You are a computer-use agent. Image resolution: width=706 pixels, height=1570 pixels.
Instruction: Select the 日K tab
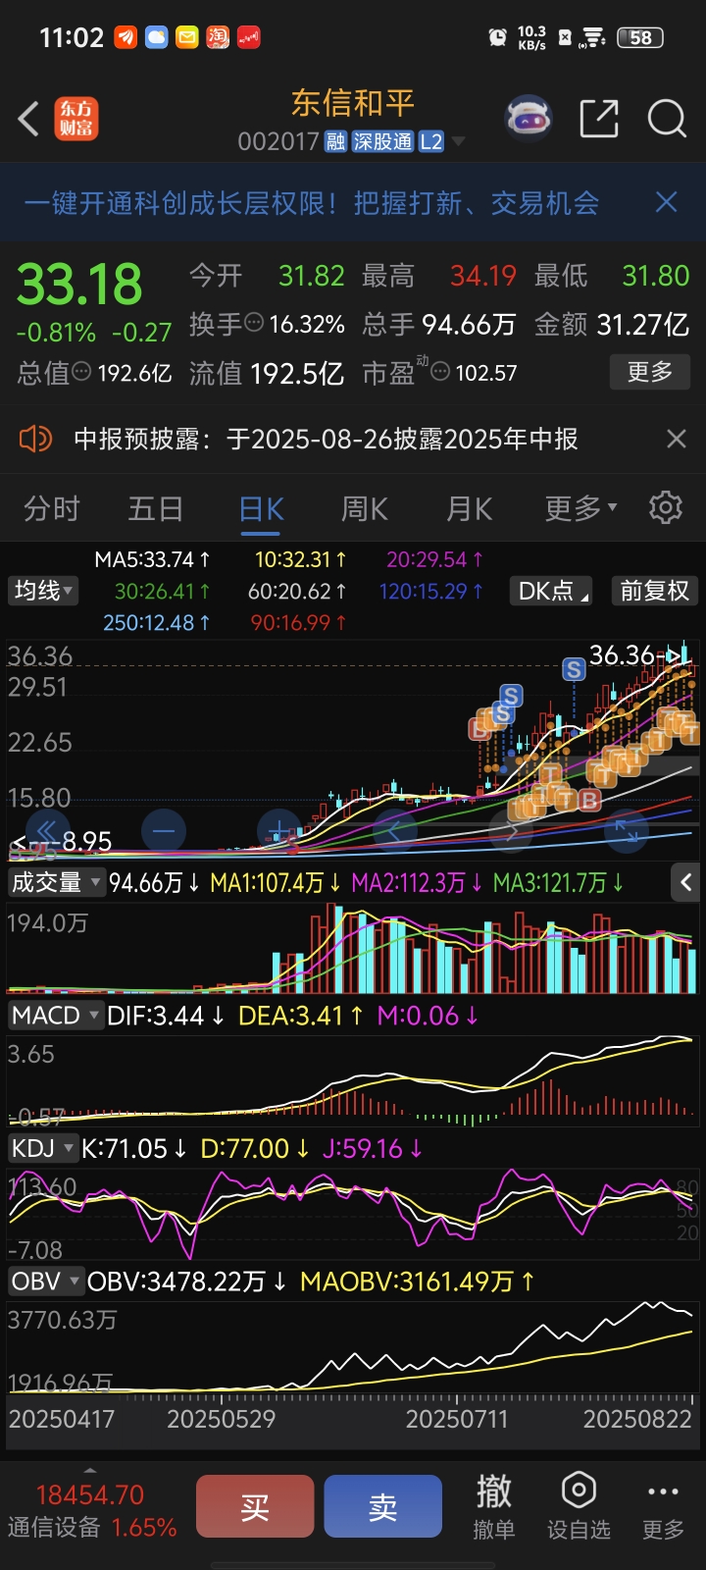(262, 508)
